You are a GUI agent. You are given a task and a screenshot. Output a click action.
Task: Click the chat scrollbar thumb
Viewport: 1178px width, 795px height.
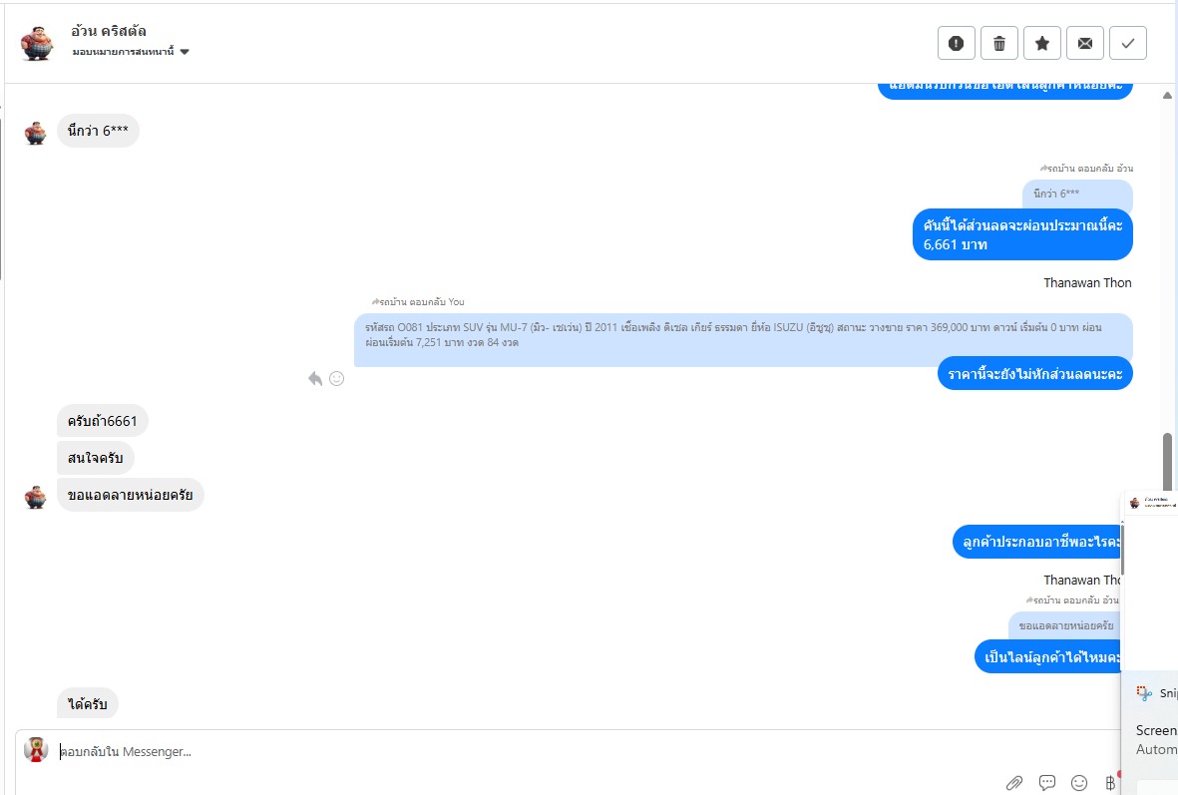click(1168, 459)
